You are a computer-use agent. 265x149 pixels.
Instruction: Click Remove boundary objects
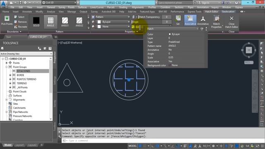[20, 22]
